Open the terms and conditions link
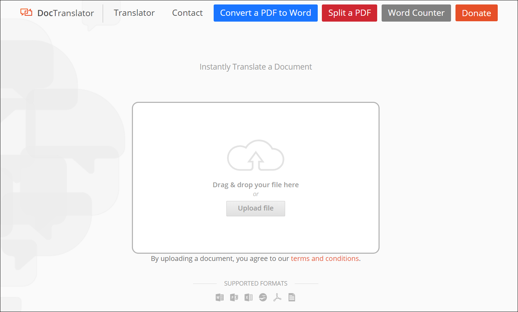Image resolution: width=518 pixels, height=312 pixels. [x=325, y=259]
